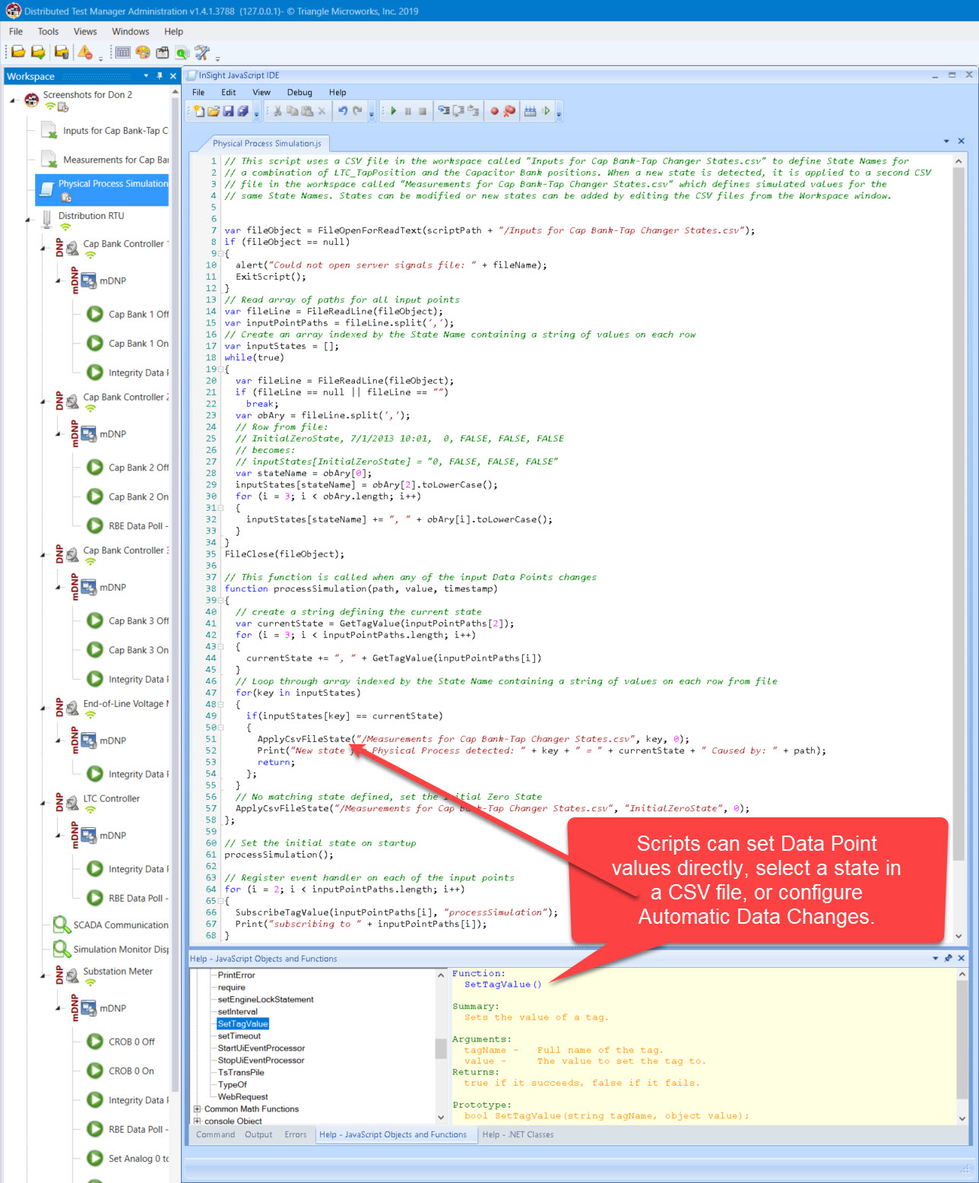Click the red breakpoint circle icon
This screenshot has width=979, height=1183.
(494, 111)
